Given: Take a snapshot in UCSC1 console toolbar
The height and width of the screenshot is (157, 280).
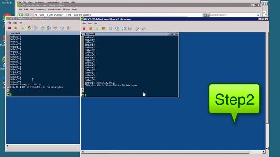Looking at the screenshot, I should tap(36, 28).
